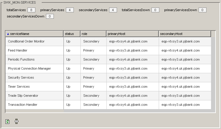Viewport: 221px width, 129px height.
Task: Click the primaryServices value field
Action: [70, 10]
